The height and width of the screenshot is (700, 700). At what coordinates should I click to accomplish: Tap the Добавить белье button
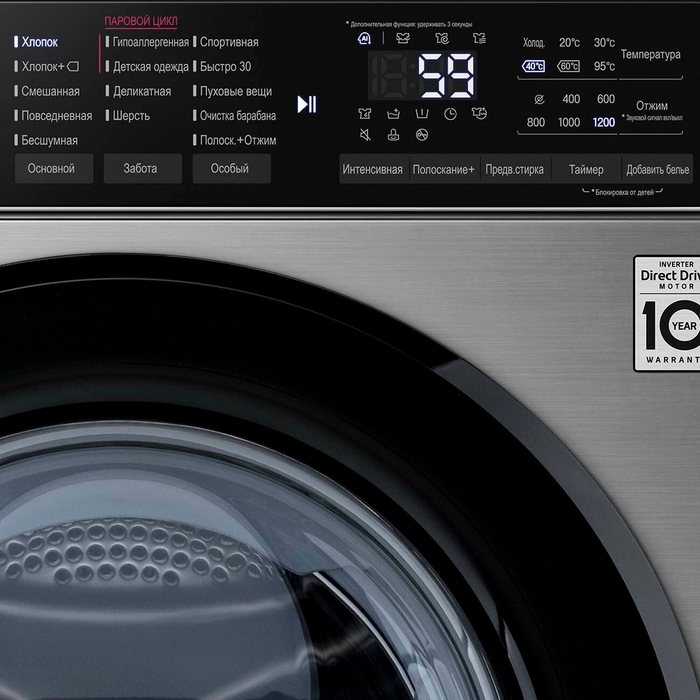(x=657, y=170)
